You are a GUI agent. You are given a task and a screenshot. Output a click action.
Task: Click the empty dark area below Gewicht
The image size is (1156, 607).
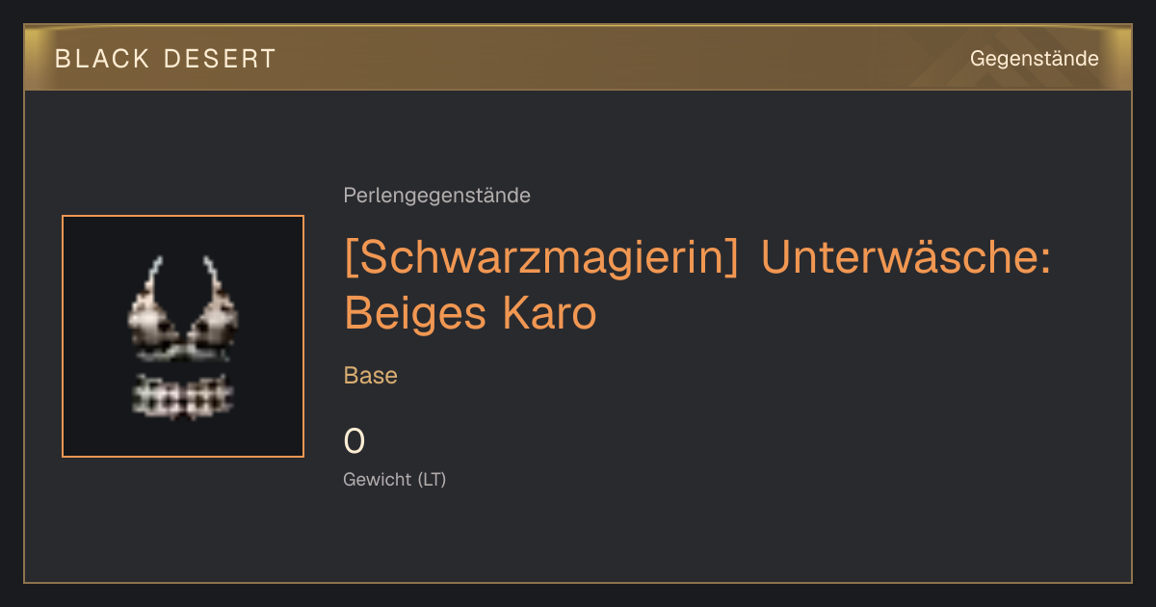(578, 535)
